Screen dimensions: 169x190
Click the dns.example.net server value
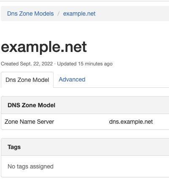pyautogui.click(x=131, y=122)
